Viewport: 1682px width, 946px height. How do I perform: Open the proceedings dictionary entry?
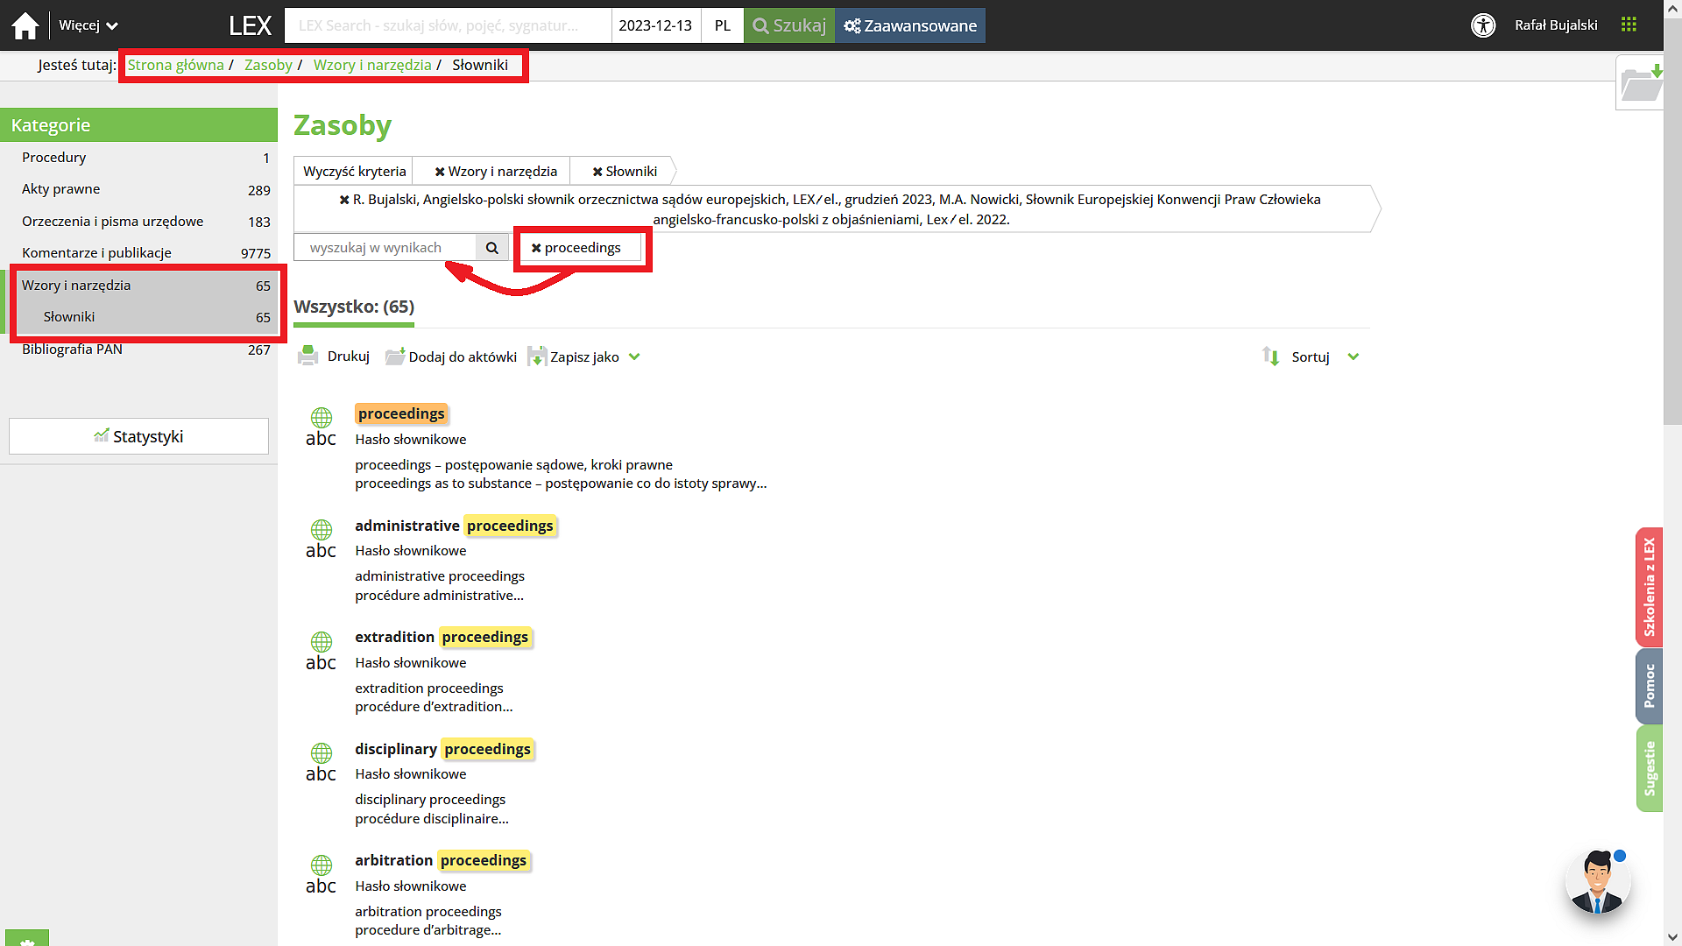[x=401, y=413]
